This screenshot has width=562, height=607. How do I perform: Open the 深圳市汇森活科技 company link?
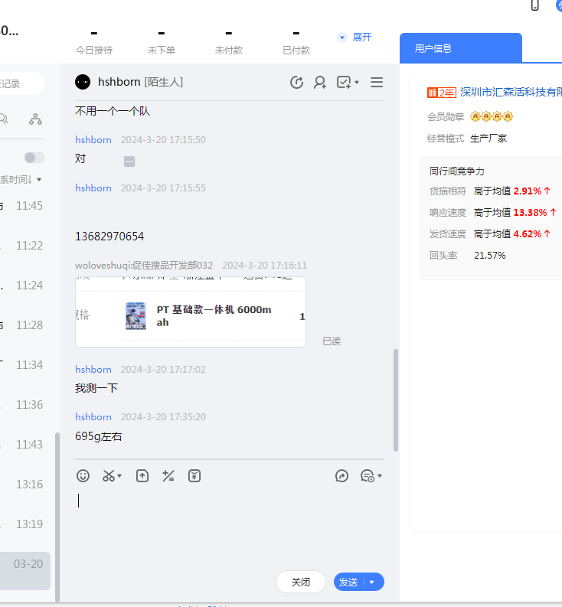[x=511, y=92]
